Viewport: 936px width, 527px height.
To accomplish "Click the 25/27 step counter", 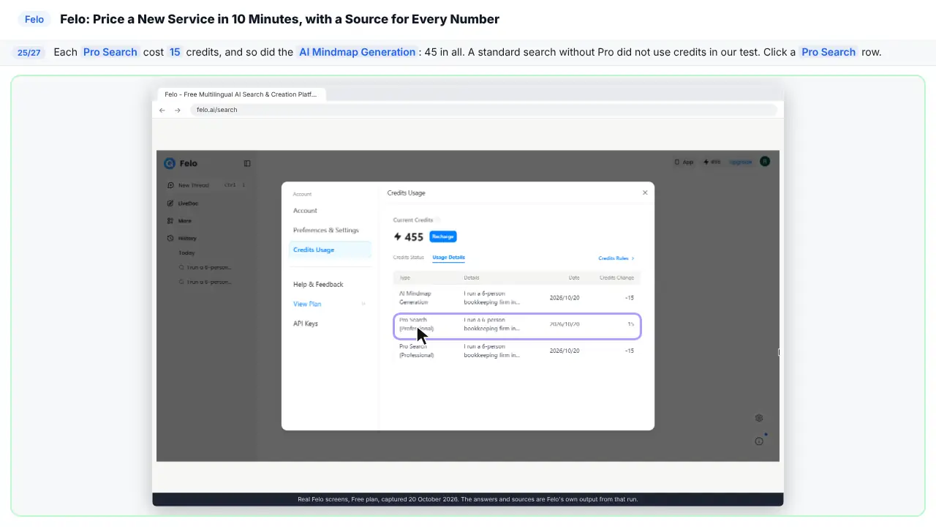I will 29,53.
